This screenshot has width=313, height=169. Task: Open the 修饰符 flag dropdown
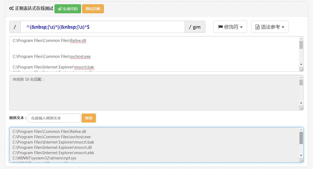[230, 27]
